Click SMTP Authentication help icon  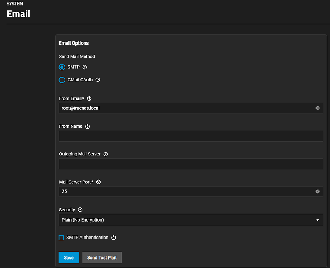point(113,238)
